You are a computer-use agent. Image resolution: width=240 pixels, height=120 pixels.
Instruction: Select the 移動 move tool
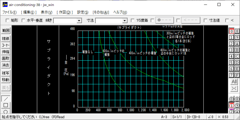click(6, 80)
